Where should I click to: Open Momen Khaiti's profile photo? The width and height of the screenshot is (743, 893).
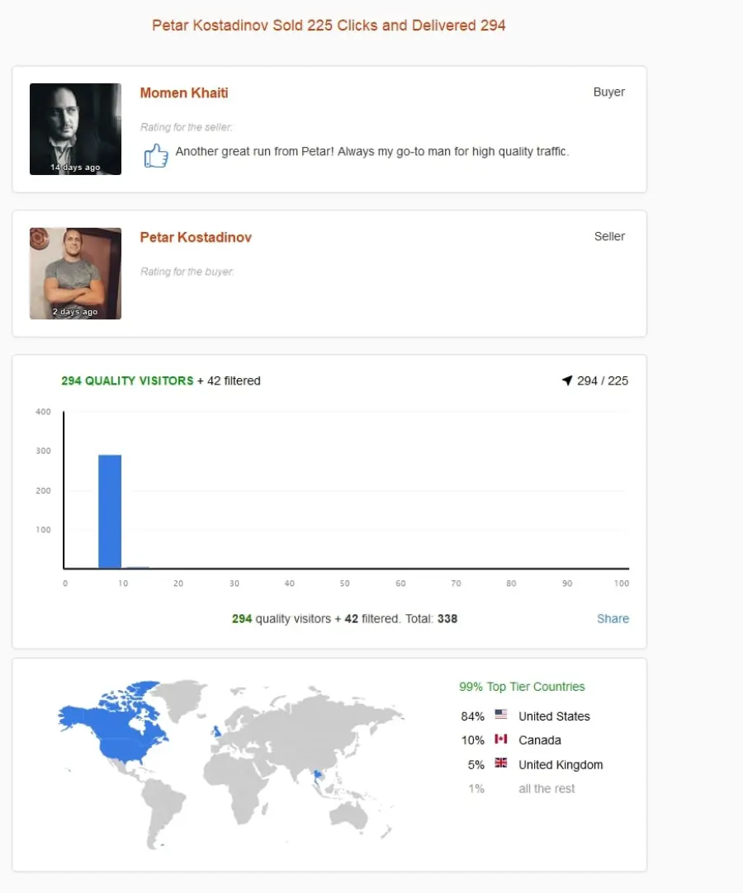[x=75, y=129]
